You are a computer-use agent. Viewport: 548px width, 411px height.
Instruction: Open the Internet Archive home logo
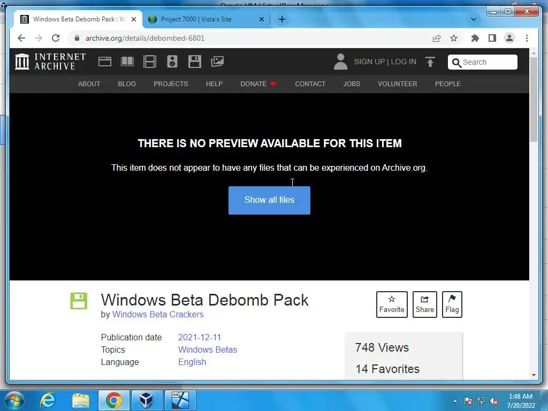pyautogui.click(x=50, y=62)
